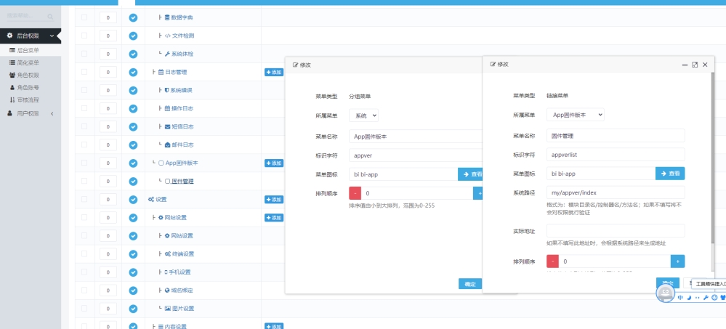Click the 系统路径 field my/appver/index
Screen dimensions: 726x329
(x=616, y=192)
